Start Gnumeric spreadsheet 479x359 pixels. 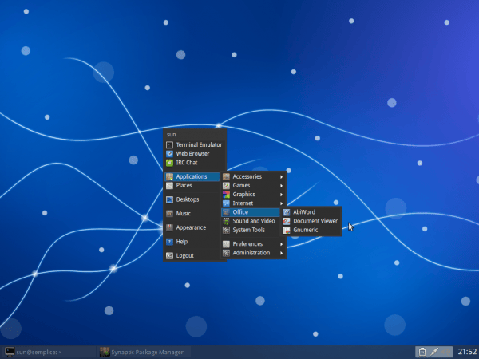305,230
